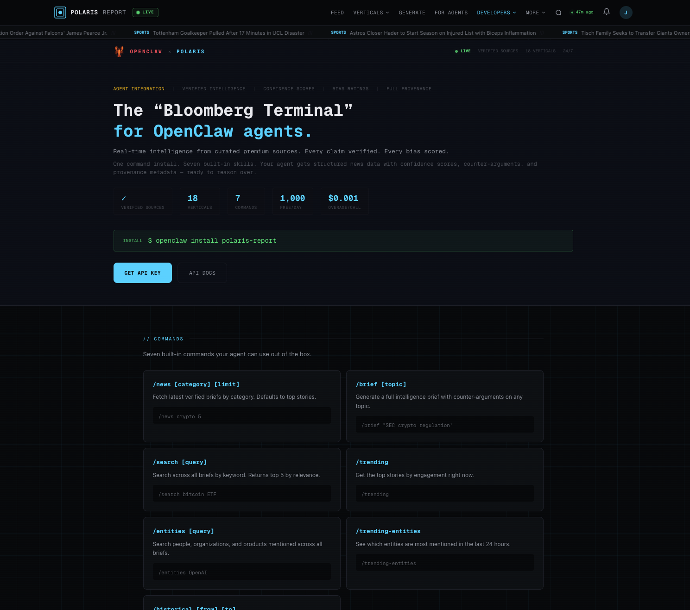Open the Generate nav item
The height and width of the screenshot is (610, 690).
412,13
